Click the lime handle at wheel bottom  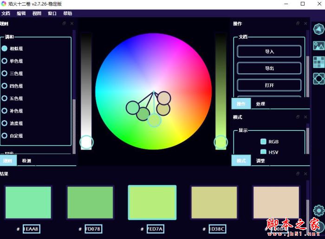[x=154, y=120]
